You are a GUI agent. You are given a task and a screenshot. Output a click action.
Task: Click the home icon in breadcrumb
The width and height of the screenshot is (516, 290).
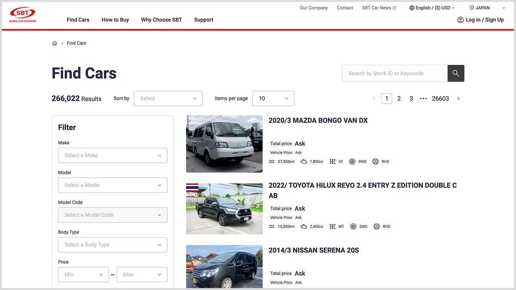click(x=55, y=43)
